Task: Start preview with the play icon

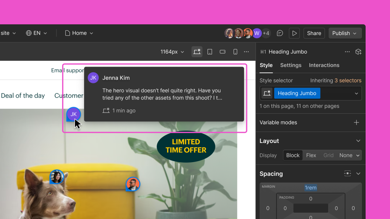Action: tap(294, 33)
